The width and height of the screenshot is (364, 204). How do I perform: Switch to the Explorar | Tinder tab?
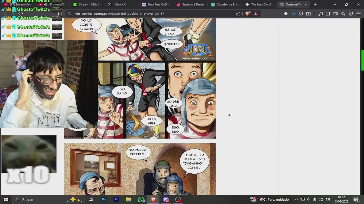(190, 5)
